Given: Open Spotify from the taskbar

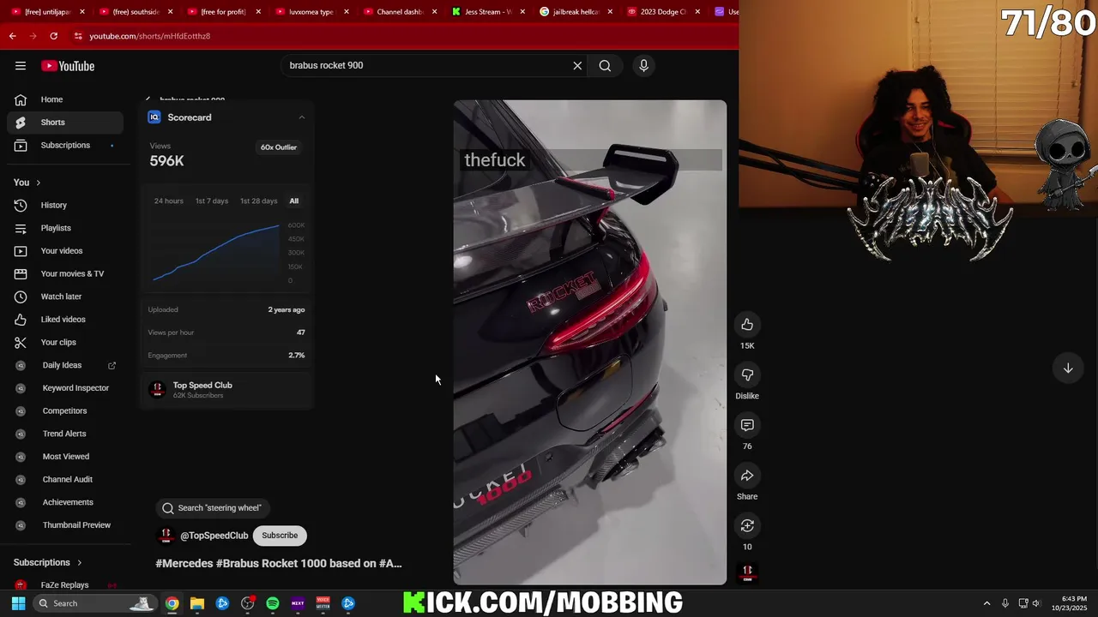Looking at the screenshot, I should pyautogui.click(x=273, y=603).
